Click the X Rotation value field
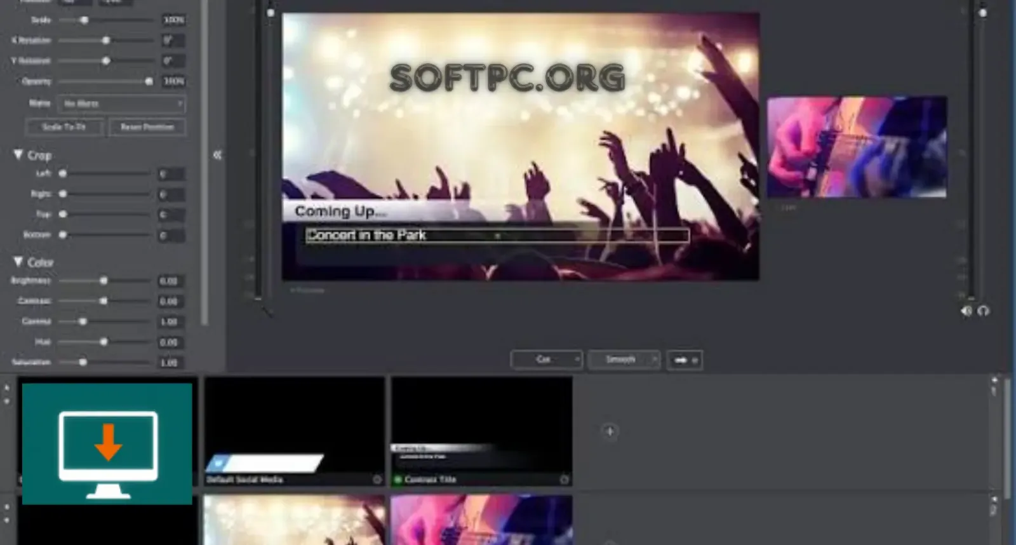 (x=173, y=40)
